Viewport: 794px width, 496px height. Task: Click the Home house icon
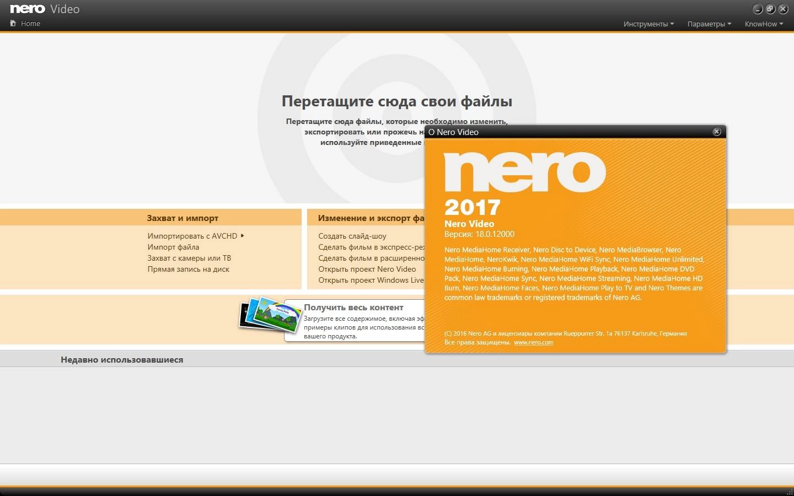pyautogui.click(x=13, y=23)
